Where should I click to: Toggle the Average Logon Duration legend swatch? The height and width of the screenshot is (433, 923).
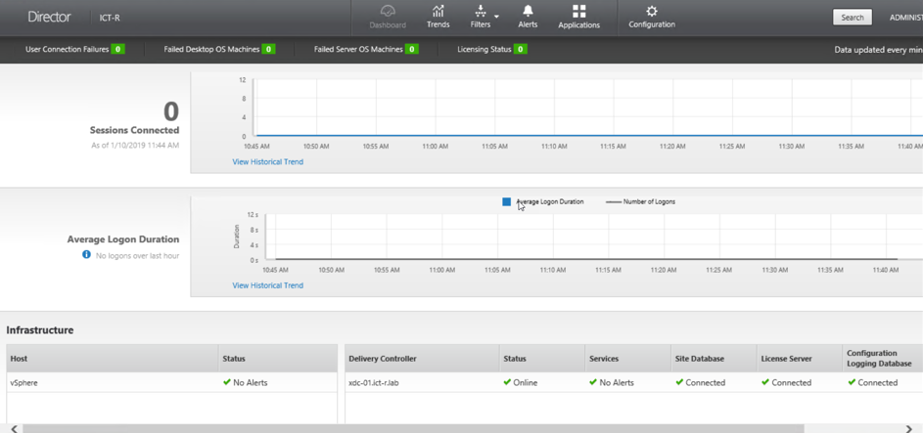tap(506, 201)
